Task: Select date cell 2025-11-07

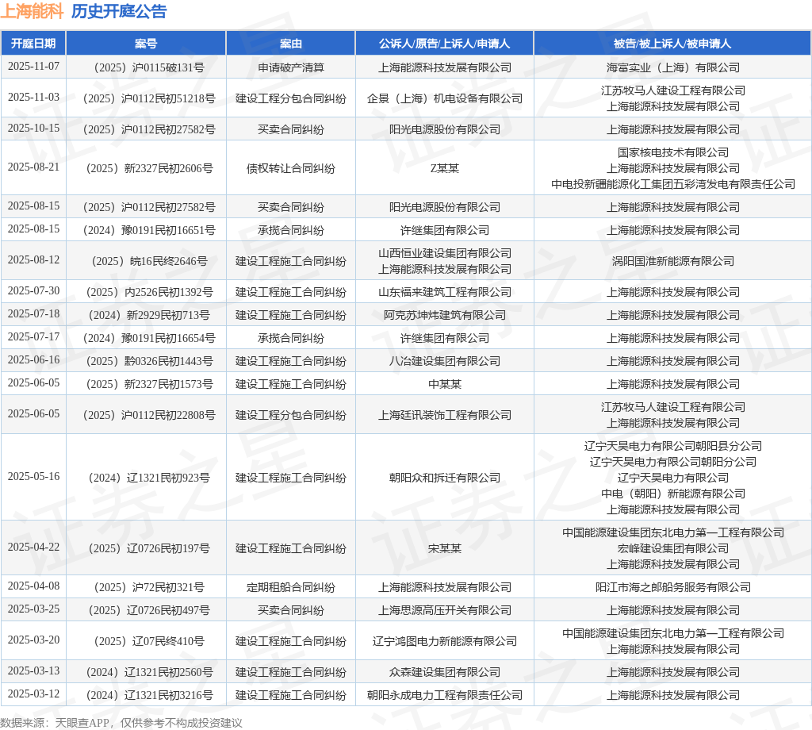Action: [33, 67]
